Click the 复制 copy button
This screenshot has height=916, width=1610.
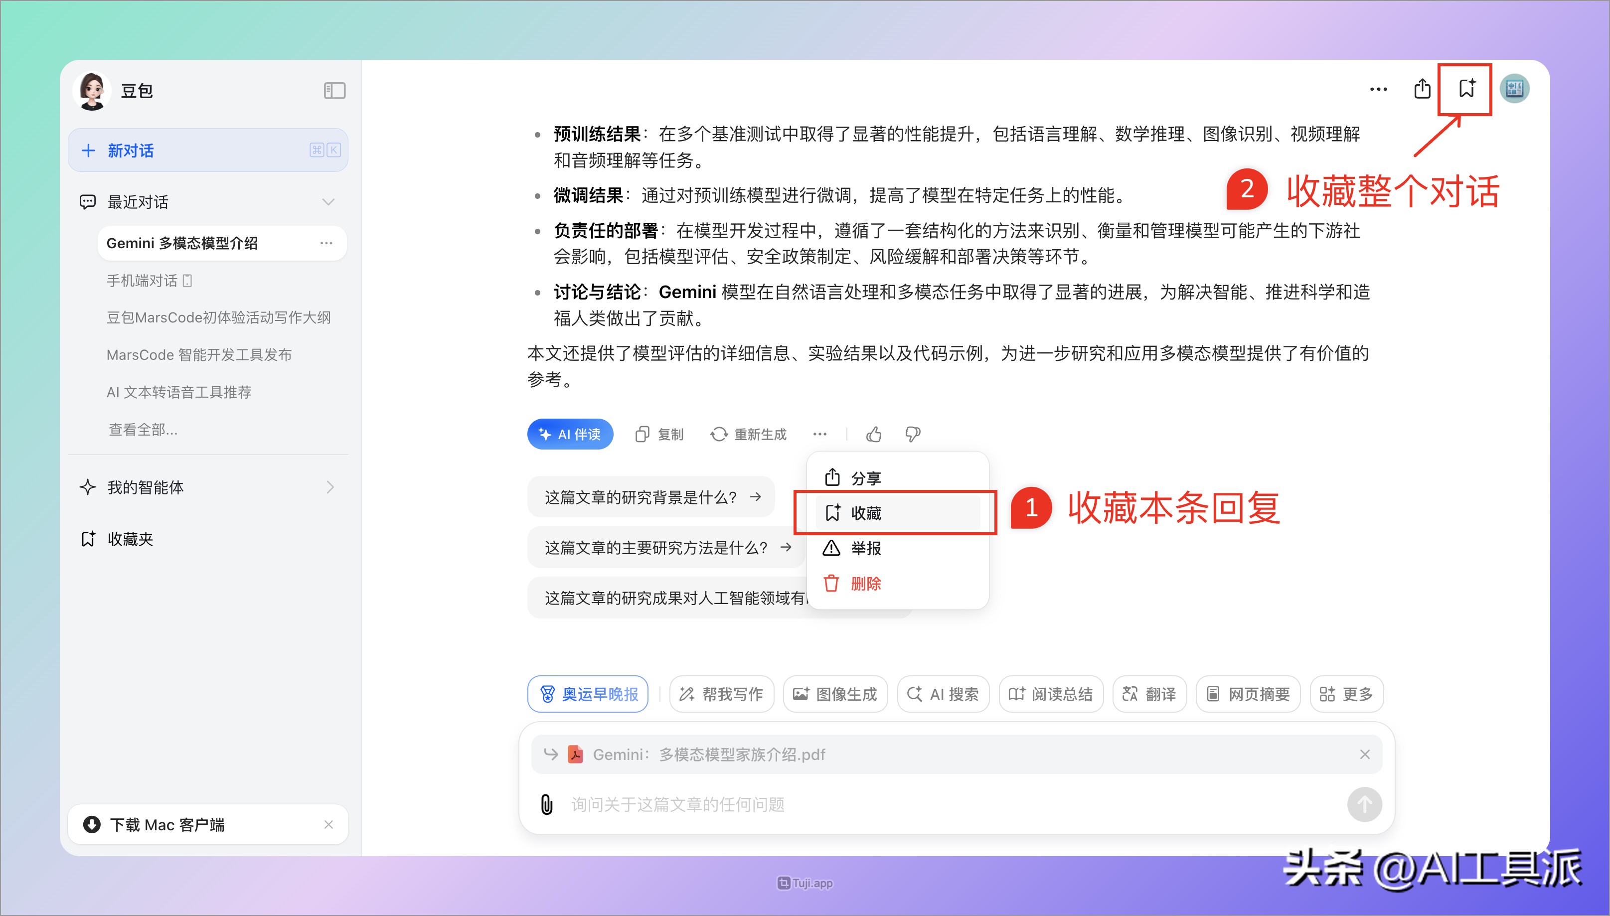pos(659,434)
